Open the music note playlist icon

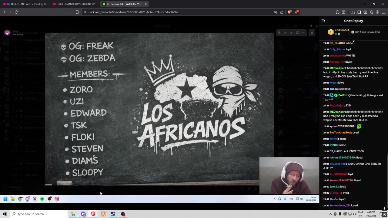click(x=353, y=12)
